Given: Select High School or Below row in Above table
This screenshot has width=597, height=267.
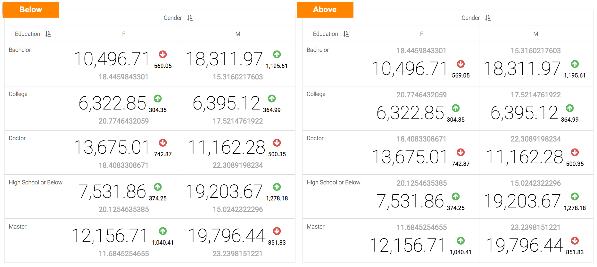Looking at the screenshot, I should (x=333, y=182).
